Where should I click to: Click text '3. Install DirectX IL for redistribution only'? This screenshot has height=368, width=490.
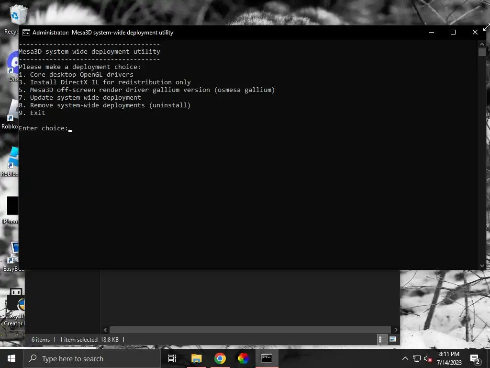105,82
